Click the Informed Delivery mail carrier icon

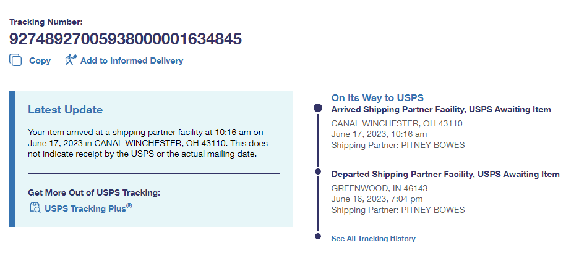(x=70, y=60)
